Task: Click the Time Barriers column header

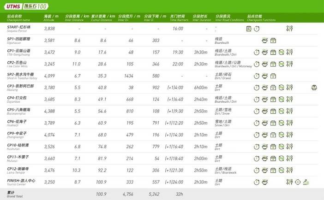Action: pyautogui.click(x=179, y=18)
